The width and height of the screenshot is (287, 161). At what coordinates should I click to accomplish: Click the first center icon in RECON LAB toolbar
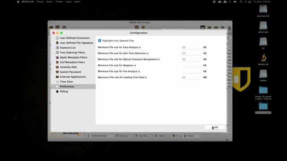(136, 27)
